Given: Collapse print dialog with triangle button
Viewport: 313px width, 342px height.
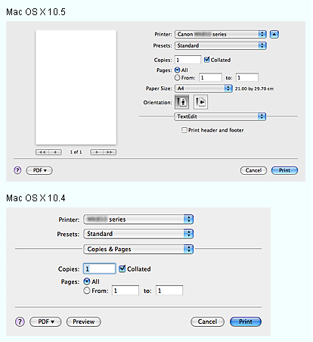Looking at the screenshot, I should pos(274,34).
